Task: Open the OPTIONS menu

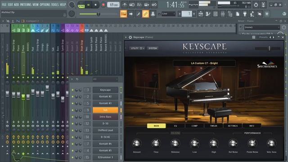Action: tap(45, 4)
